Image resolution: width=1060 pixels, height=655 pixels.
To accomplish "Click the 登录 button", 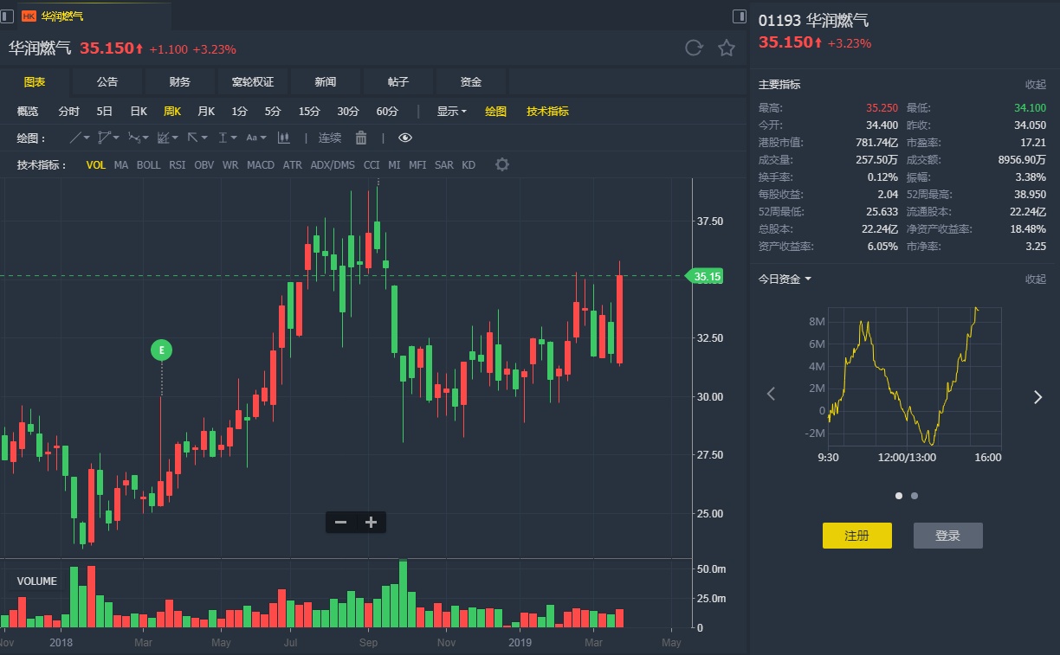I will (947, 536).
